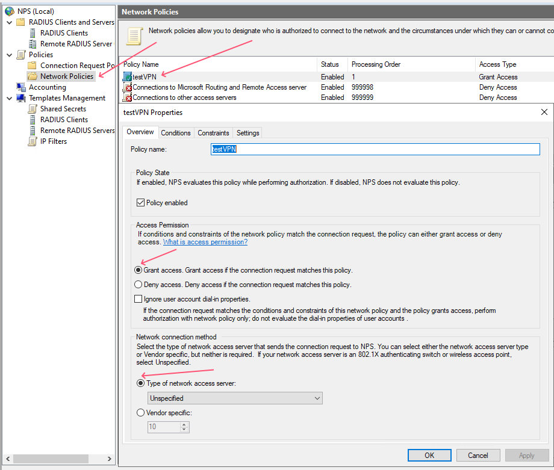This screenshot has height=470, width=554.
Task: Collapse the Templates Management tree node
Action: coord(9,98)
